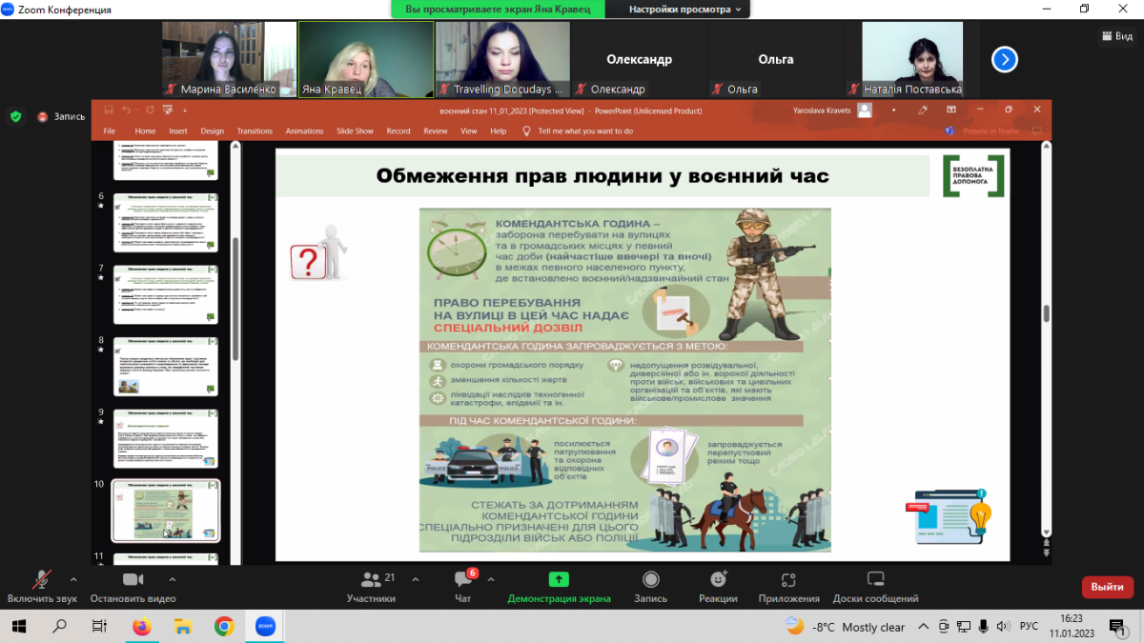Show next participants with blue arrow
This screenshot has height=643, width=1144.
tap(1004, 60)
